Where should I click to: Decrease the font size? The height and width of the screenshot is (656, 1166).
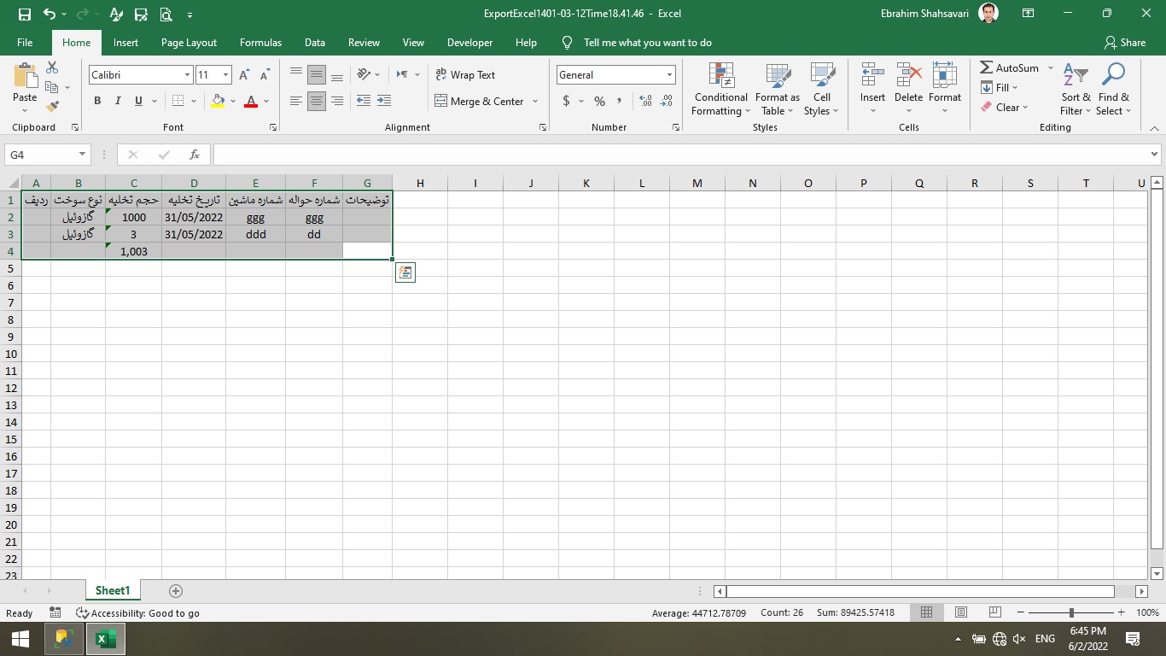coord(265,75)
